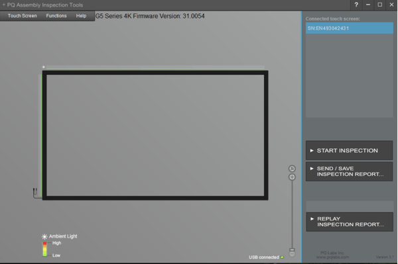Click the ambient light level color bar
The image size is (398, 264).
44,249
